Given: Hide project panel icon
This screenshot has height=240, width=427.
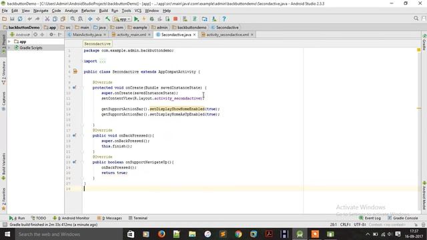Looking at the screenshot, I should 60,35.
